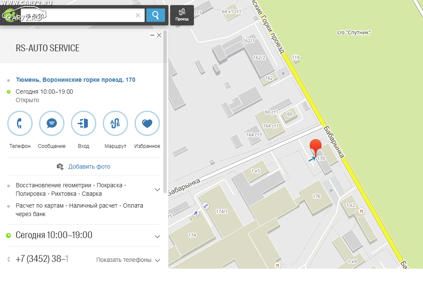Screen dimensions: 423x300
Task: Click building label 60 ст1 on the map
Action: pos(272,112)
